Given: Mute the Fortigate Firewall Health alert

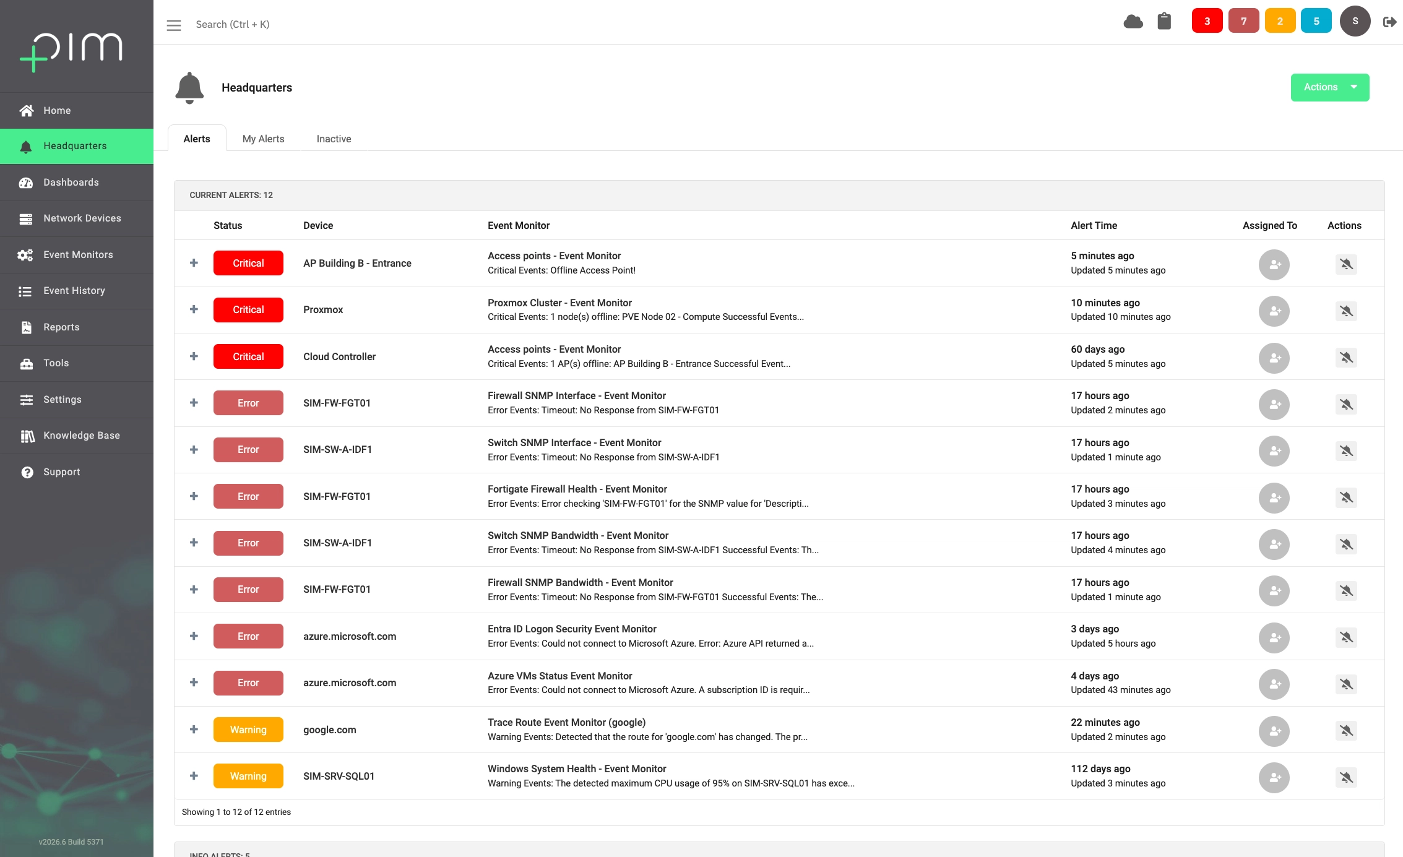Looking at the screenshot, I should click(1346, 497).
